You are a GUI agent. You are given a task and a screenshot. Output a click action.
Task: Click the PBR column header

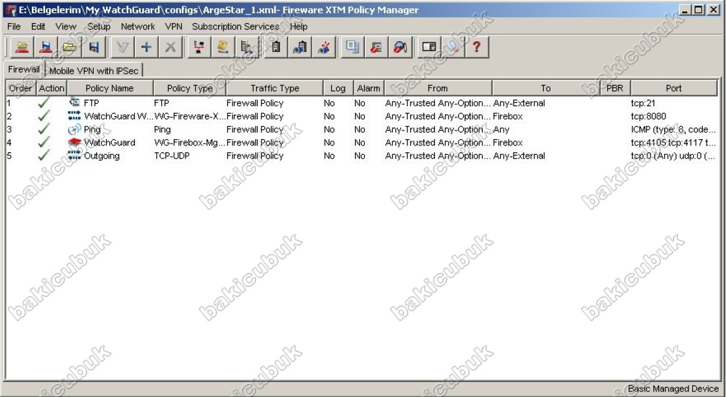(615, 88)
